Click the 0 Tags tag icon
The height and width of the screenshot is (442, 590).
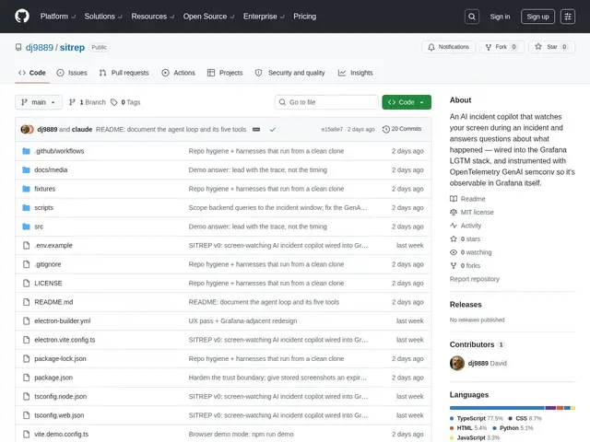pyautogui.click(x=114, y=102)
